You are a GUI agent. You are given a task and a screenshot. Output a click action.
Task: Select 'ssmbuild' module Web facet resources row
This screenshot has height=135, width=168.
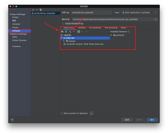point(83,44)
